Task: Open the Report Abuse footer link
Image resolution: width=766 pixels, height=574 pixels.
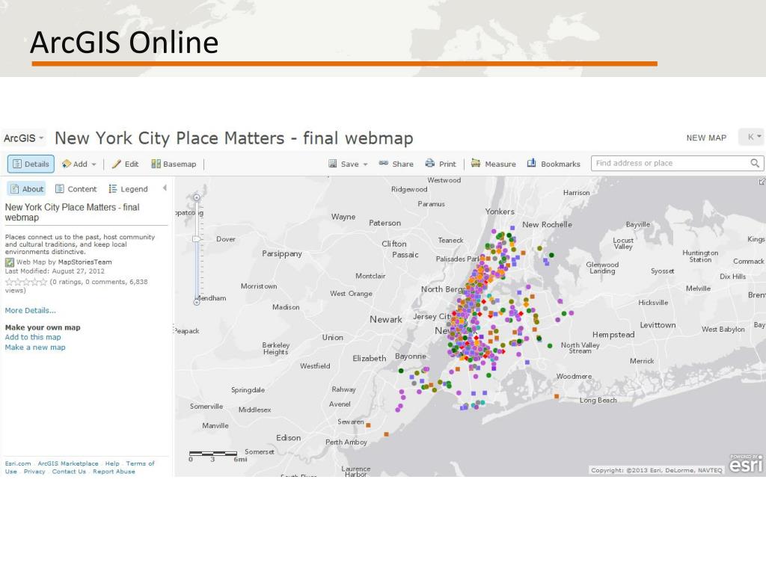Action: tap(114, 472)
